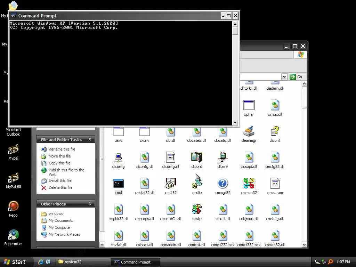The width and height of the screenshot is (356, 267).
Task: Select the cmdl32 phone book icon
Action: (170, 183)
